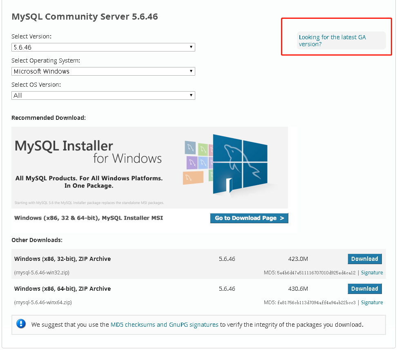The image size is (397, 350).
Task: Click the mysql-5.6.46-win32.zip filename text
Action: [x=42, y=273]
